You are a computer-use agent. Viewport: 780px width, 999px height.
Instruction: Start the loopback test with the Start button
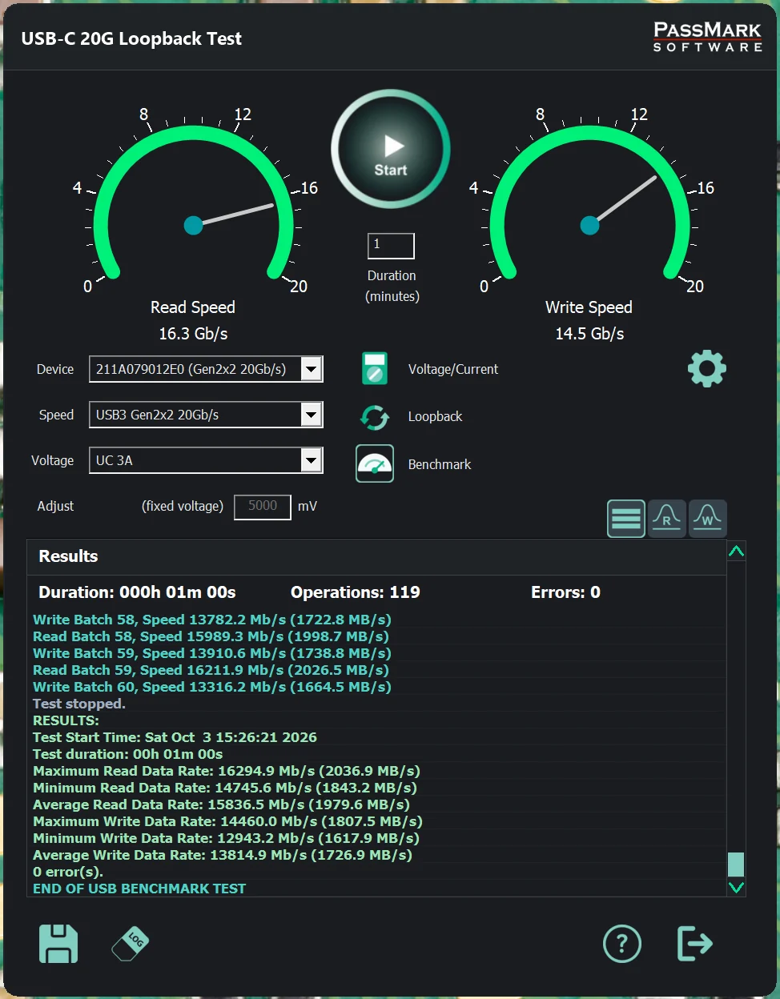click(391, 149)
